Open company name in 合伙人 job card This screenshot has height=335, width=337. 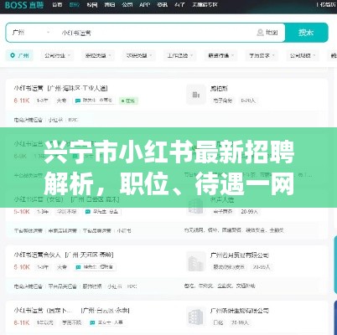240,255
